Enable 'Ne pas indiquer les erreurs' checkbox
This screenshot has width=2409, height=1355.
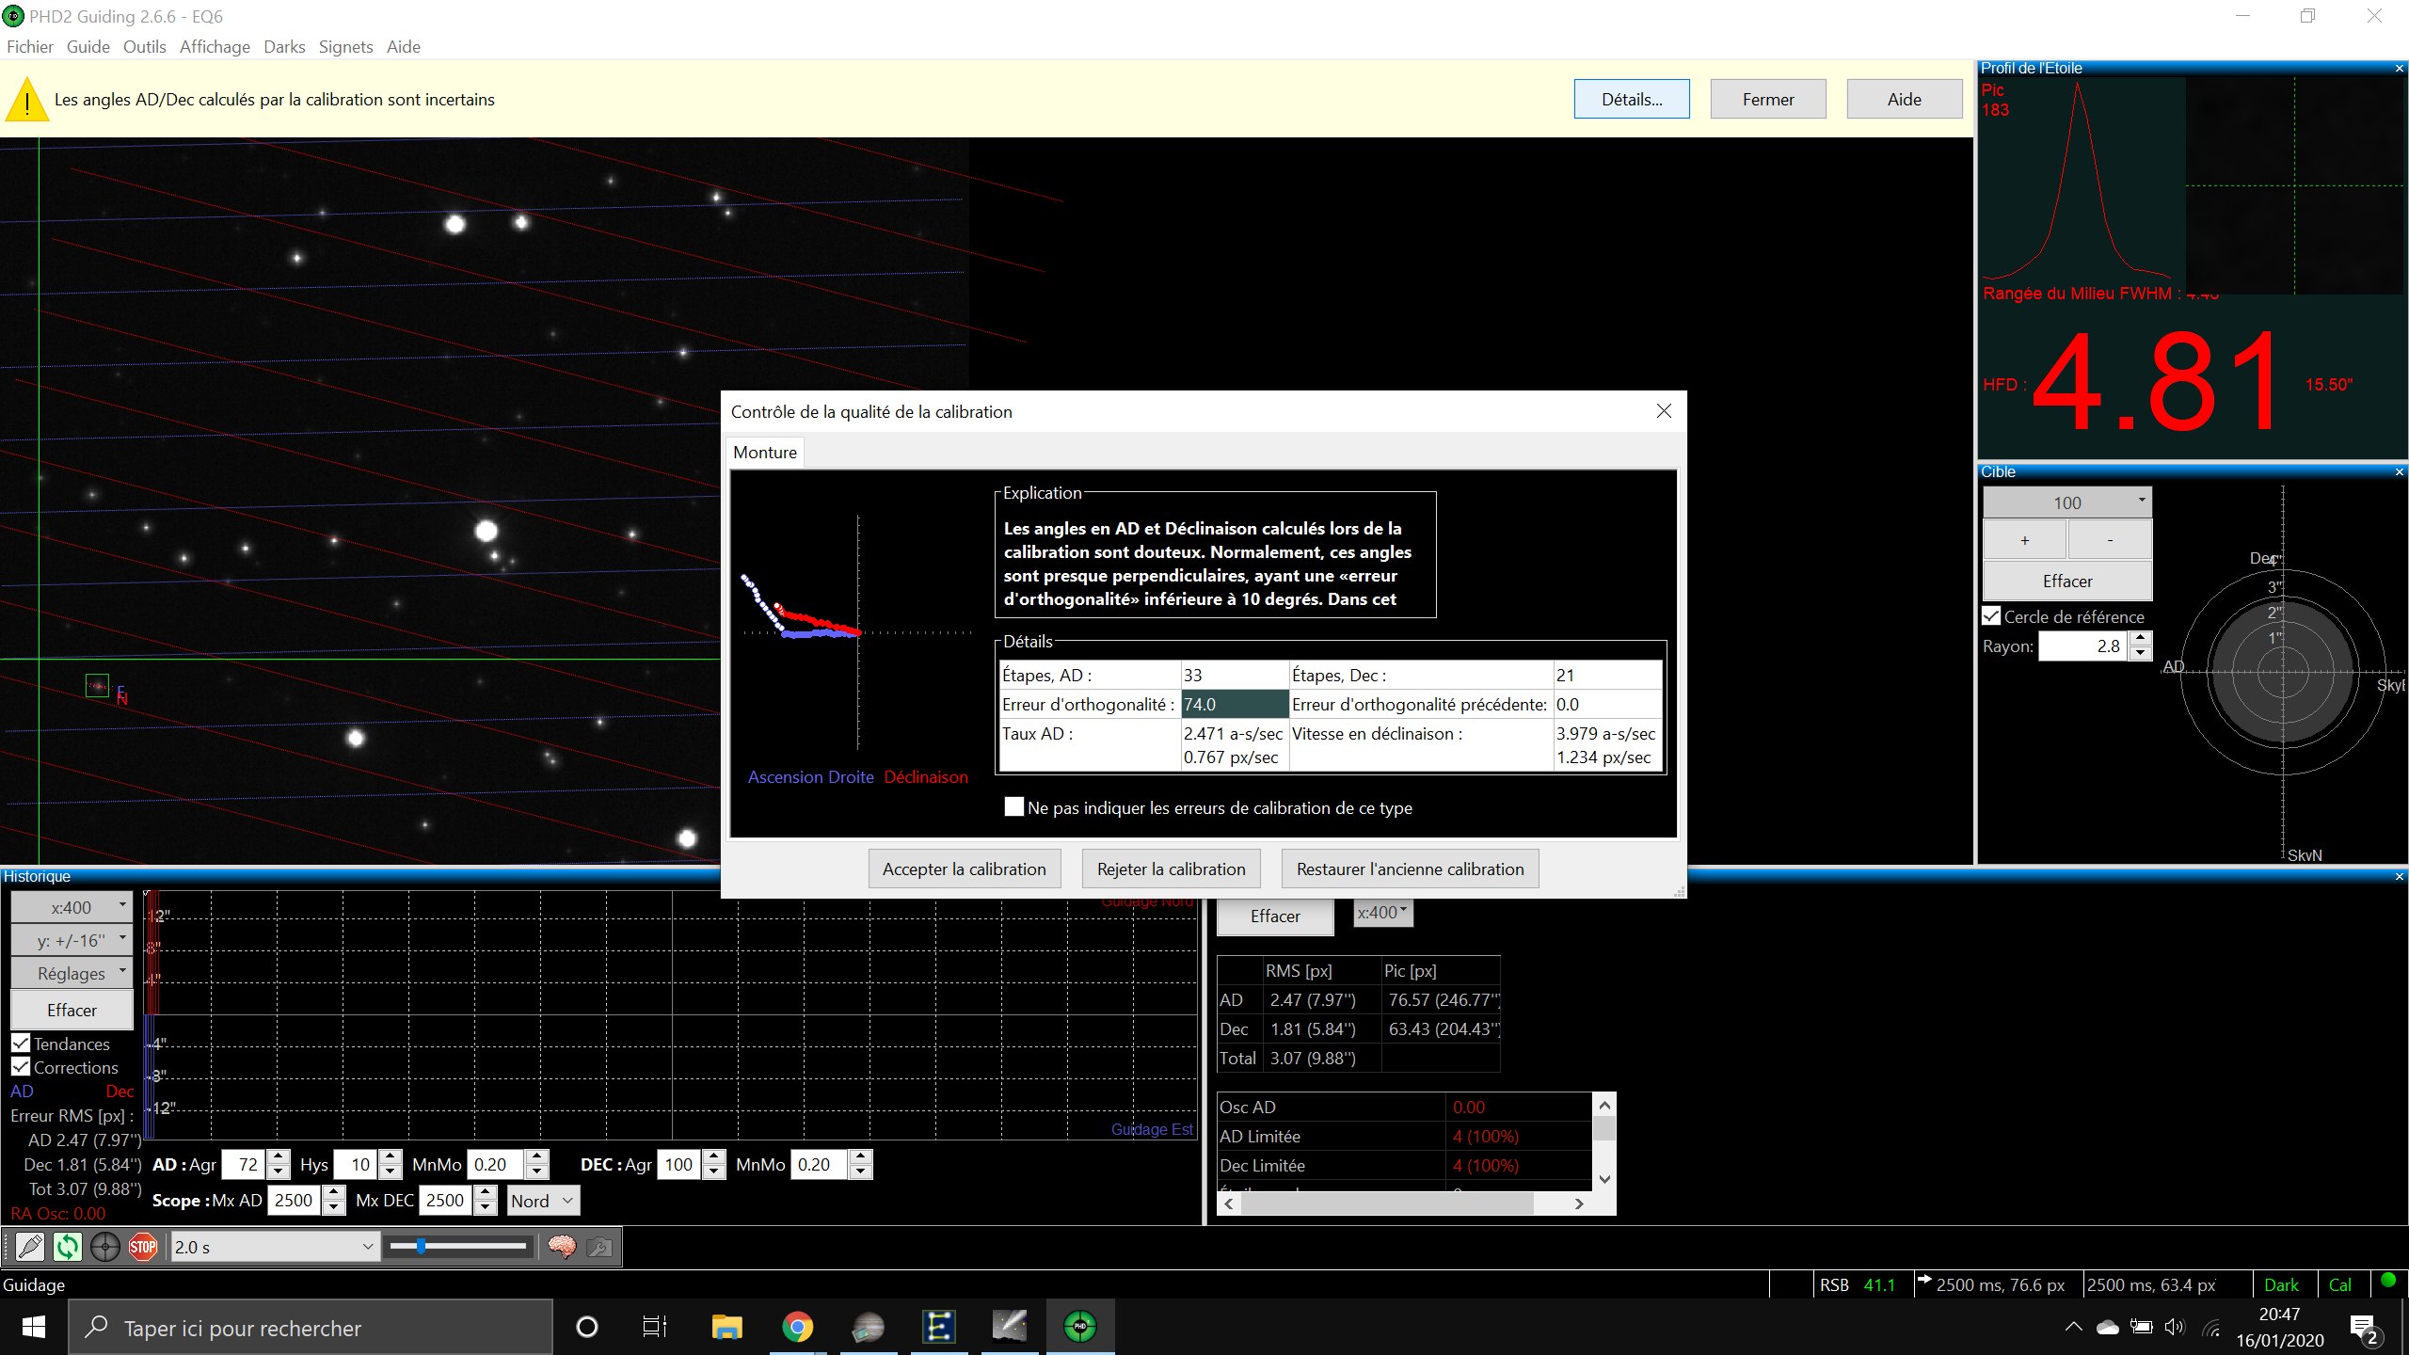[x=1013, y=806]
